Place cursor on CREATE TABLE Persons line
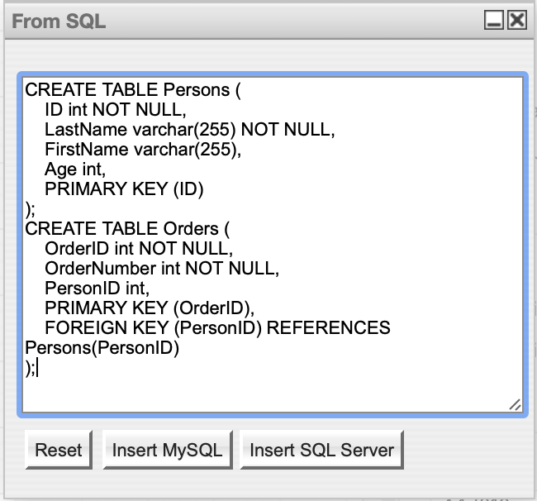The image size is (537, 501). pyautogui.click(x=132, y=90)
